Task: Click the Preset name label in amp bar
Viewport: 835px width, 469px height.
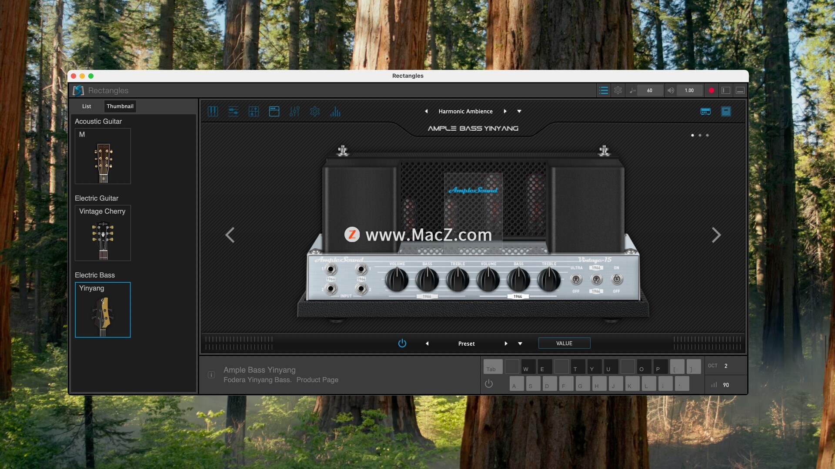Action: [466, 343]
